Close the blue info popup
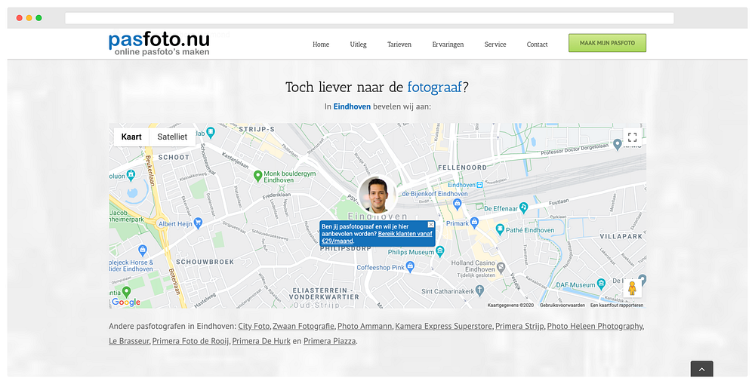 click(430, 225)
